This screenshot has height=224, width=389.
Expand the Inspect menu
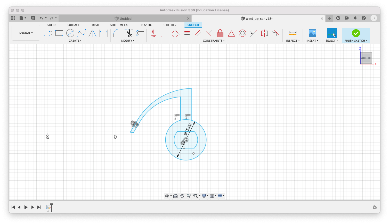click(x=293, y=41)
